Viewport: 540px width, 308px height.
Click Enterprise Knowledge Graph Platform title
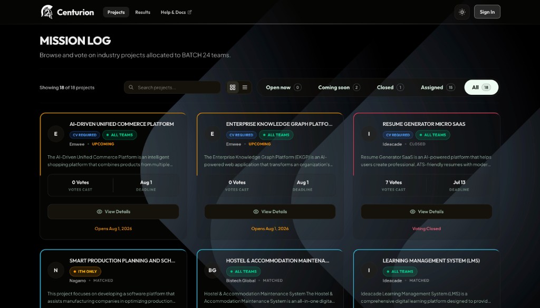click(279, 124)
